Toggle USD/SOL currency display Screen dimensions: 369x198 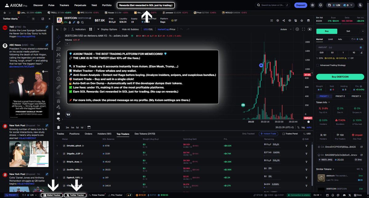point(148,29)
